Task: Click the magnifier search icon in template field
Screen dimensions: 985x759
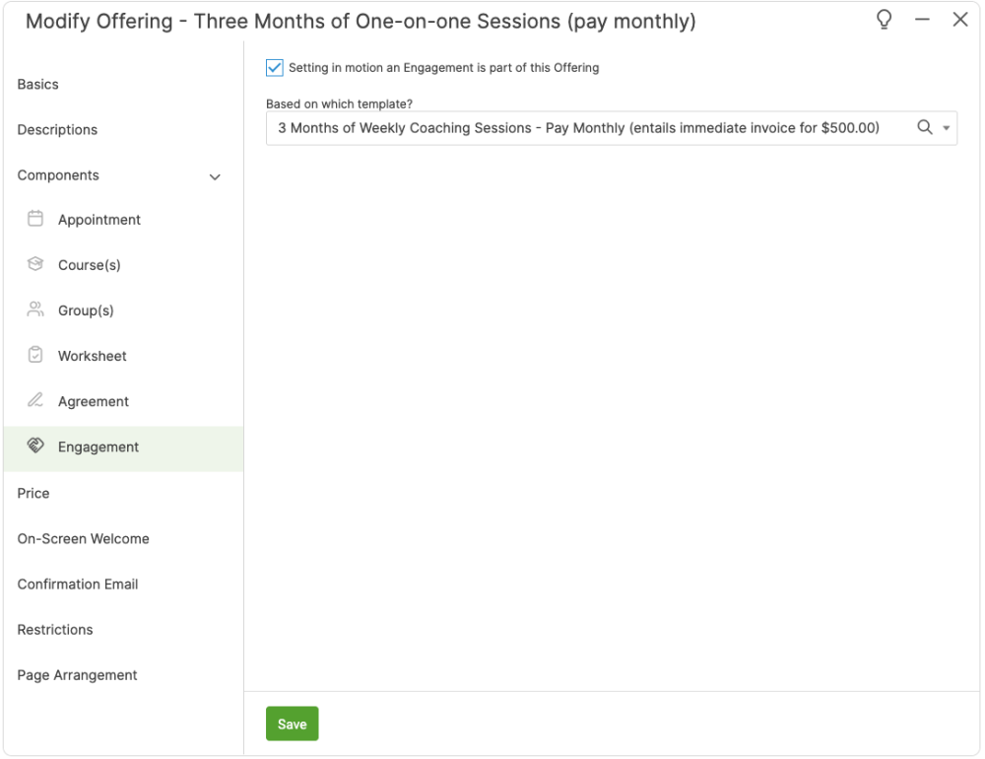Action: [925, 127]
